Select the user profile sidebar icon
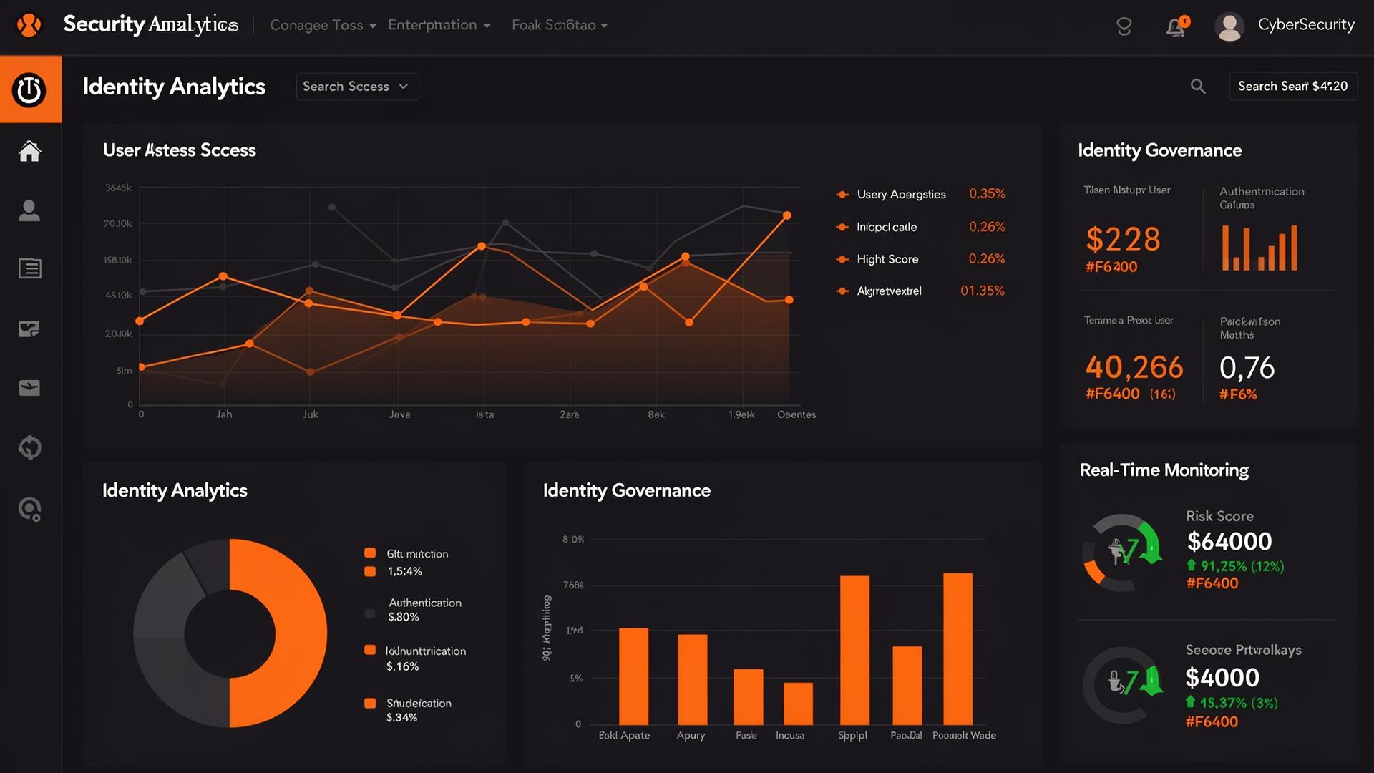Screen dimensions: 1374x773 pyautogui.click(x=29, y=210)
